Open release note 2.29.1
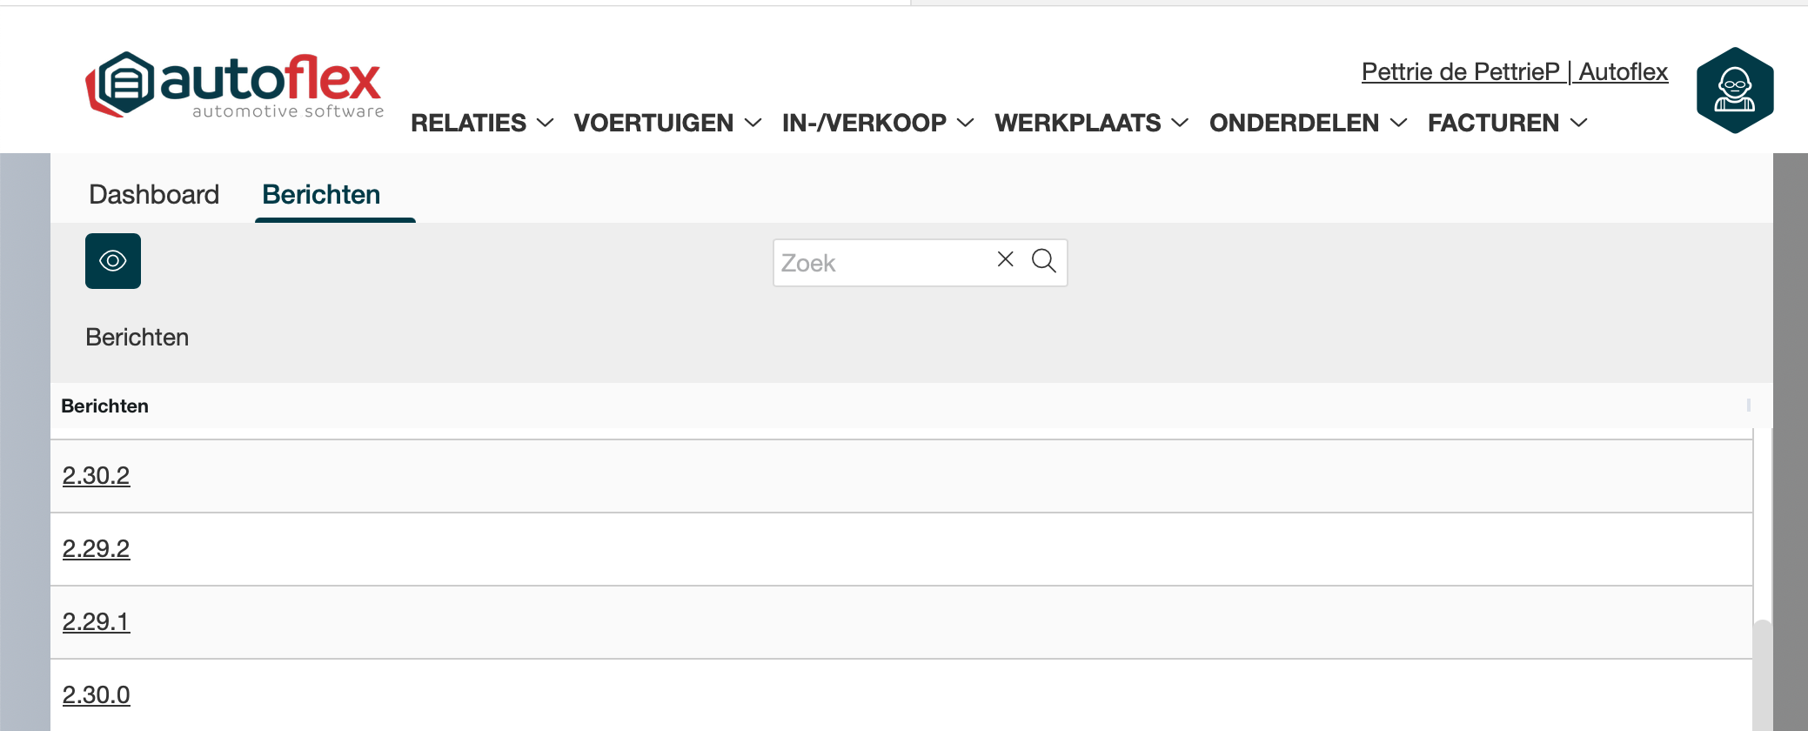The width and height of the screenshot is (1808, 731). point(96,622)
